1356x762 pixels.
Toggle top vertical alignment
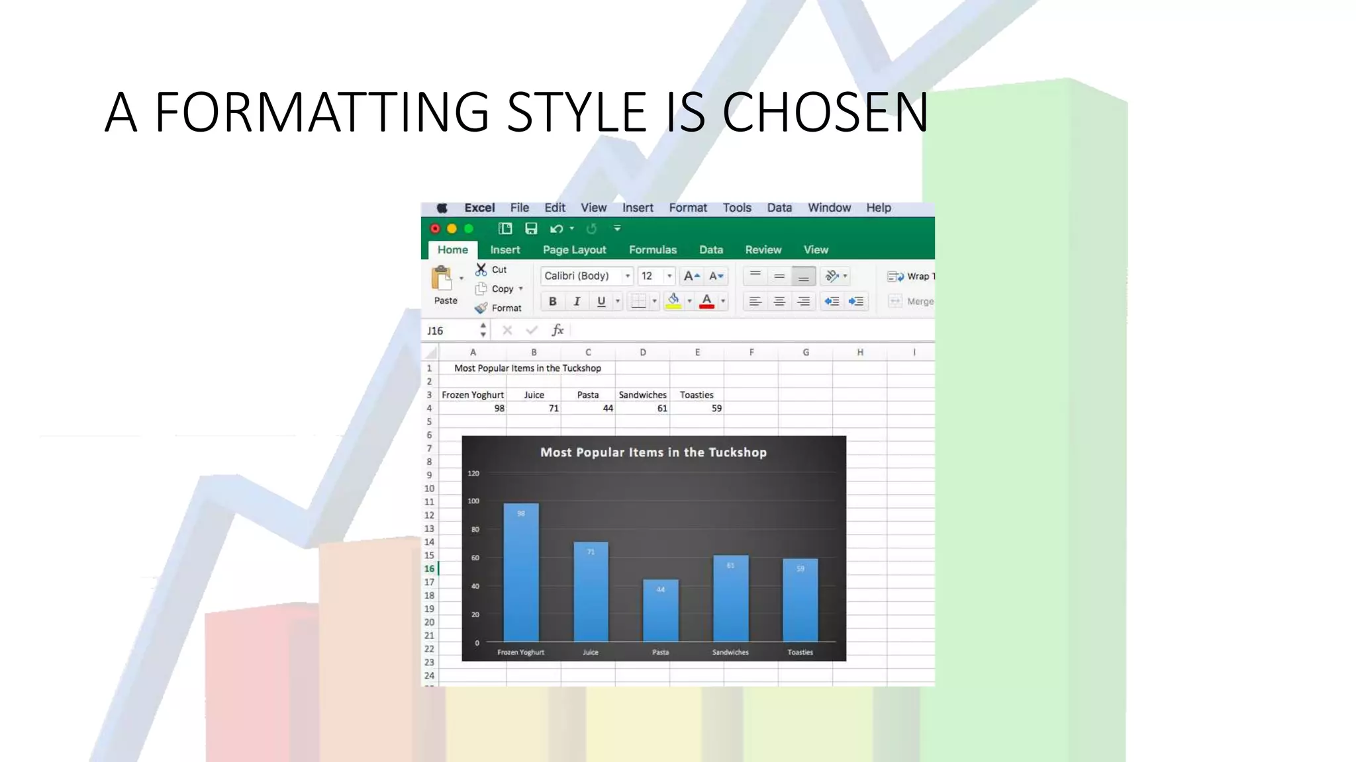click(755, 276)
